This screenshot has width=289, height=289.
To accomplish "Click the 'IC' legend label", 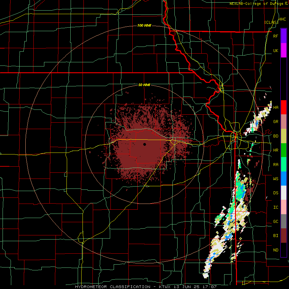I will (276, 207).
